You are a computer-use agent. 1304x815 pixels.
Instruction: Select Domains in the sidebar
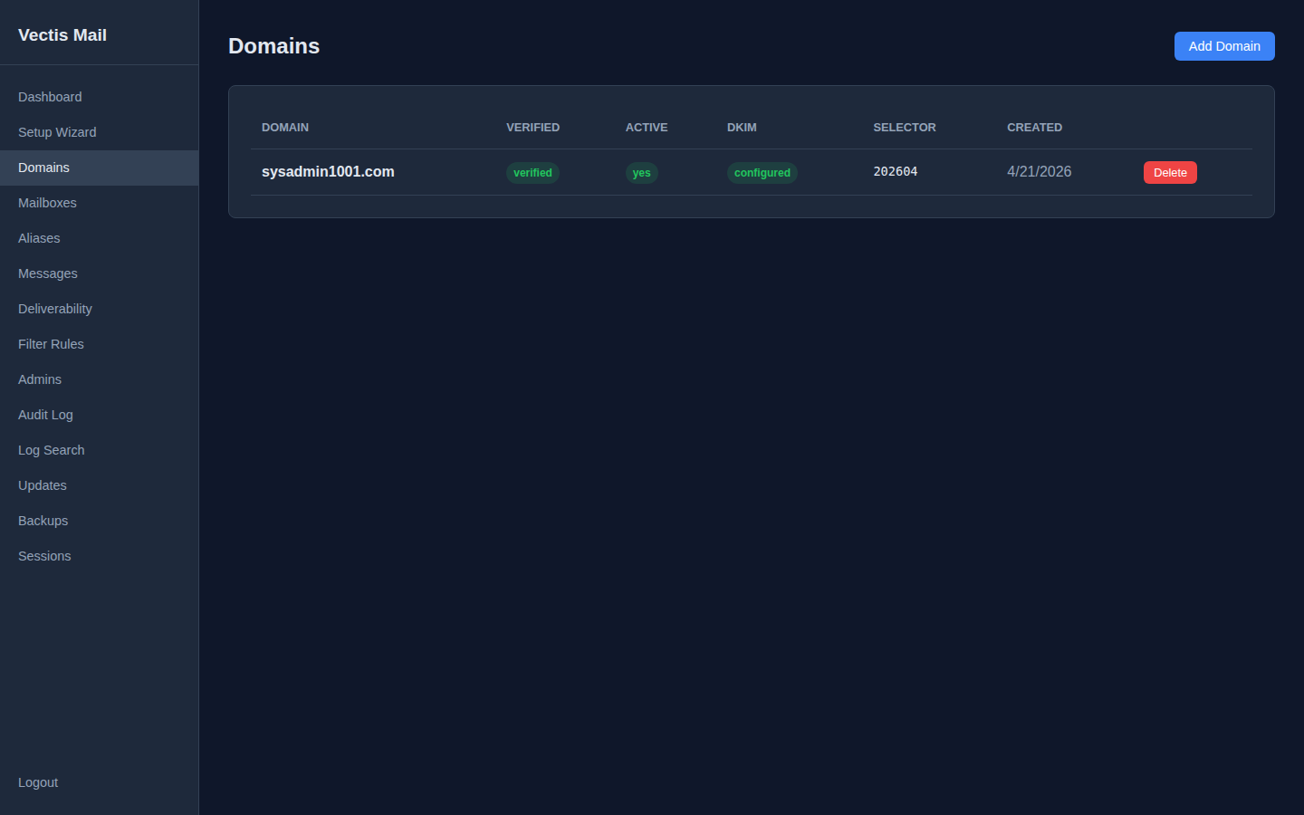click(x=99, y=168)
